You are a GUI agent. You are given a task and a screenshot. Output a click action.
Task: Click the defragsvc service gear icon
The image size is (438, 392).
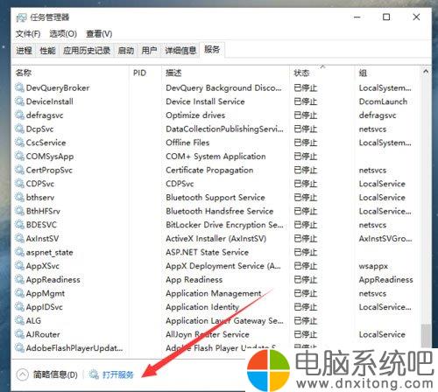tap(20, 115)
